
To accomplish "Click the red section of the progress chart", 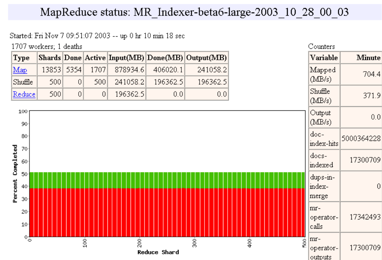I will tap(167, 212).
